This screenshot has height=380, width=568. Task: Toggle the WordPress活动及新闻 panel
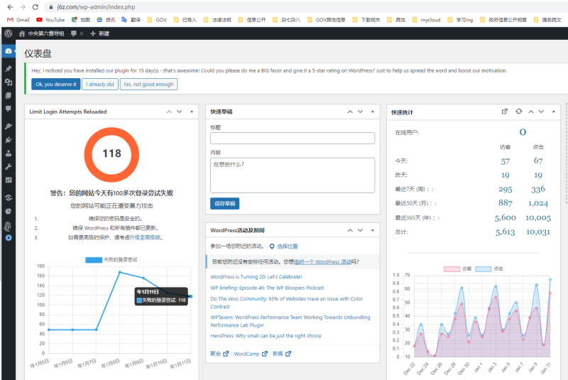pos(372,230)
